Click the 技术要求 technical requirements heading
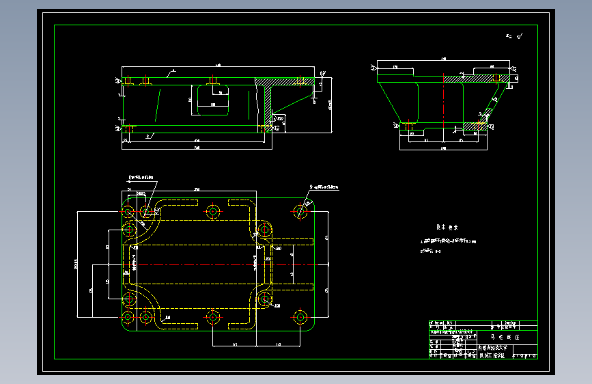 (x=447, y=227)
